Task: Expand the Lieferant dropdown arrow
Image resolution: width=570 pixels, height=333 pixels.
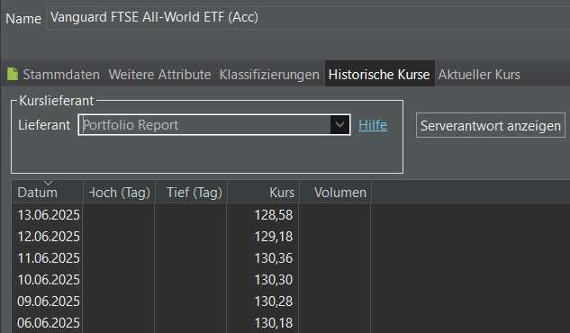Action: 339,125
